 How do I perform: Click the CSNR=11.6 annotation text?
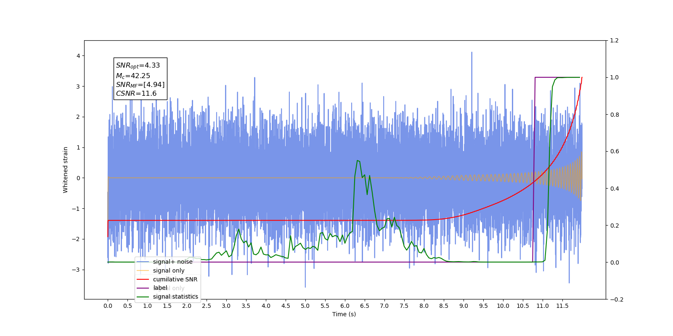click(136, 93)
